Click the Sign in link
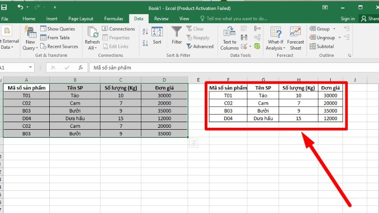379x213 pixels. [x=347, y=18]
